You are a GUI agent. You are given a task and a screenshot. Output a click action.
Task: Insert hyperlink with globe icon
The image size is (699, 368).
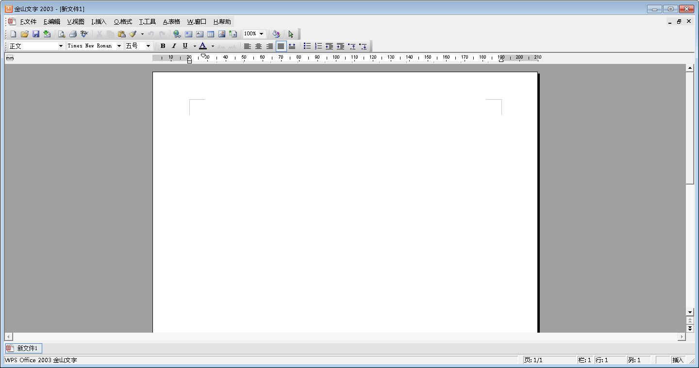177,34
